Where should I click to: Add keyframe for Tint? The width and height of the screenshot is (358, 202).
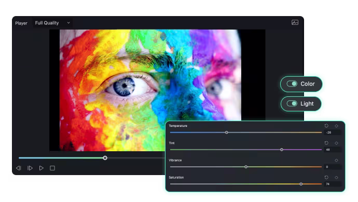pos(336,143)
